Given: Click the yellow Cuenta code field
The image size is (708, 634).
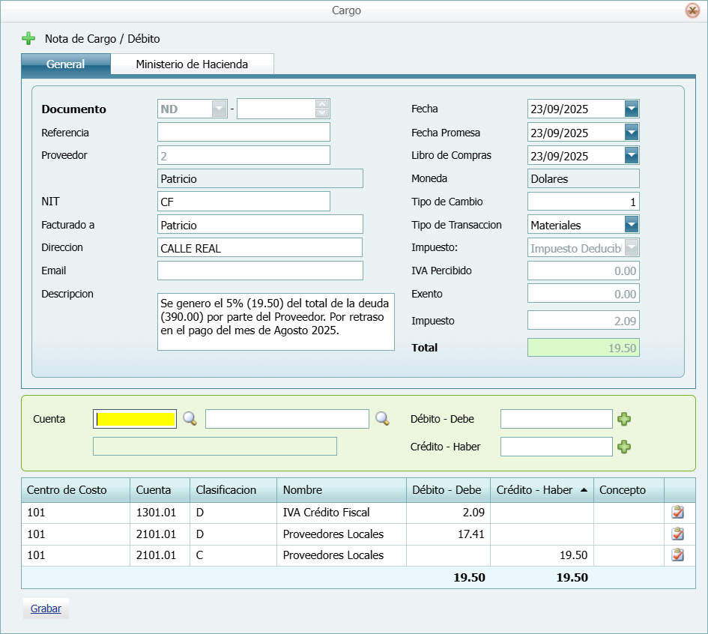Looking at the screenshot, I should click(x=135, y=419).
